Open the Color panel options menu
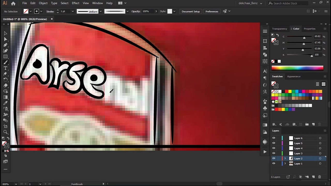Screen dimensions: 331x186 coord(325,29)
